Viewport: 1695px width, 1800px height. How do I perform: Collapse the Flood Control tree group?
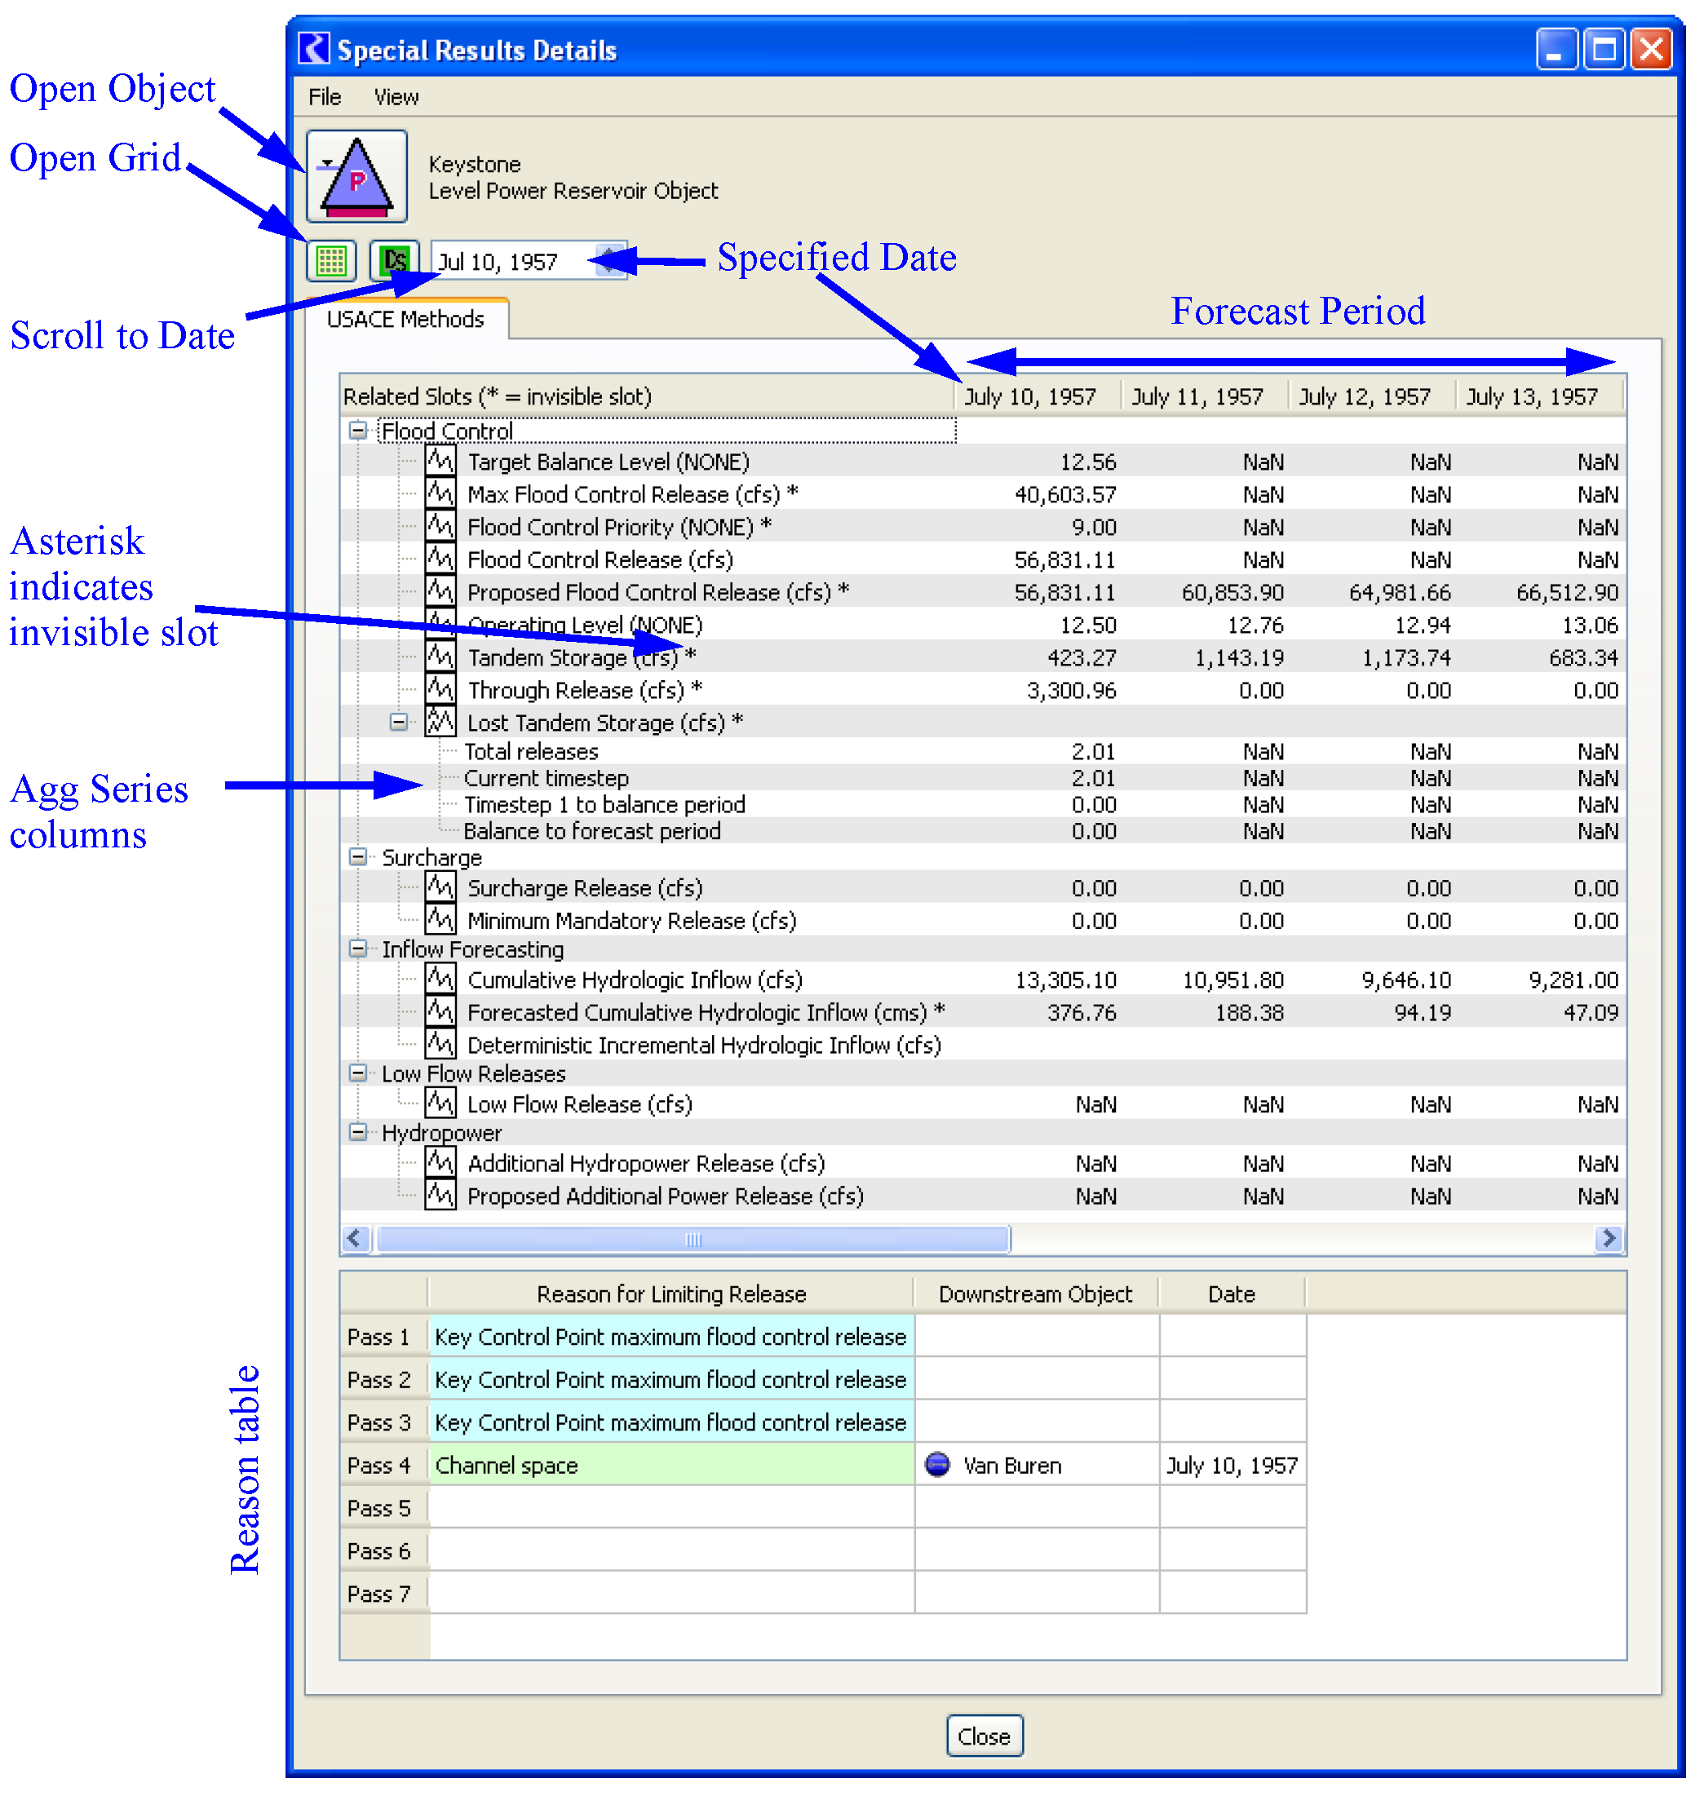coord(359,431)
